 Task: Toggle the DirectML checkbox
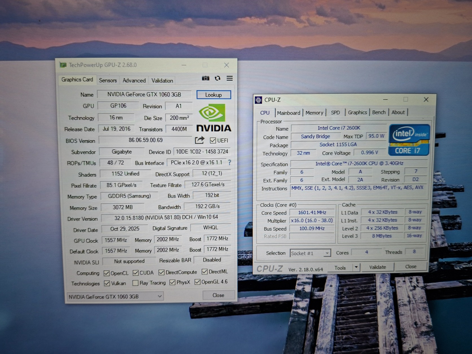coord(205,272)
